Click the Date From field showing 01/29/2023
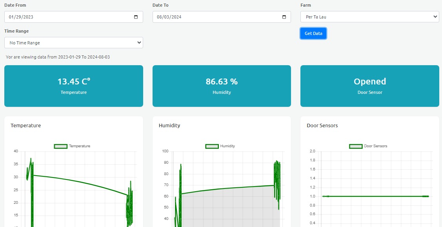Image resolution: width=442 pixels, height=227 pixels. [59, 17]
